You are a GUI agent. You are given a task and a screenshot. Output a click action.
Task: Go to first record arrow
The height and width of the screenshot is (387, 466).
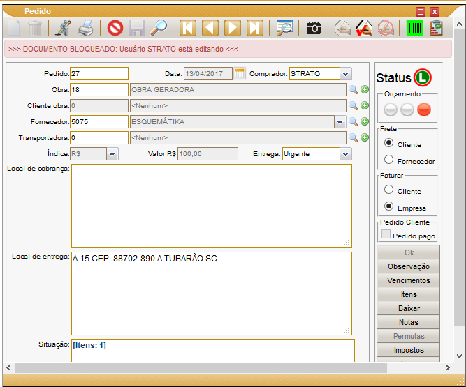[x=188, y=28]
